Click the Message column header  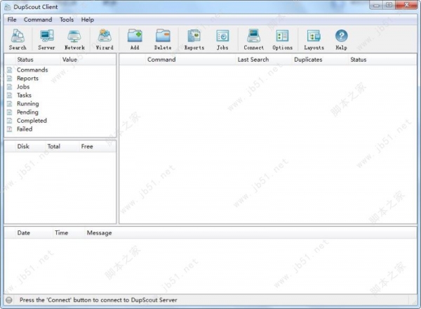click(x=100, y=232)
